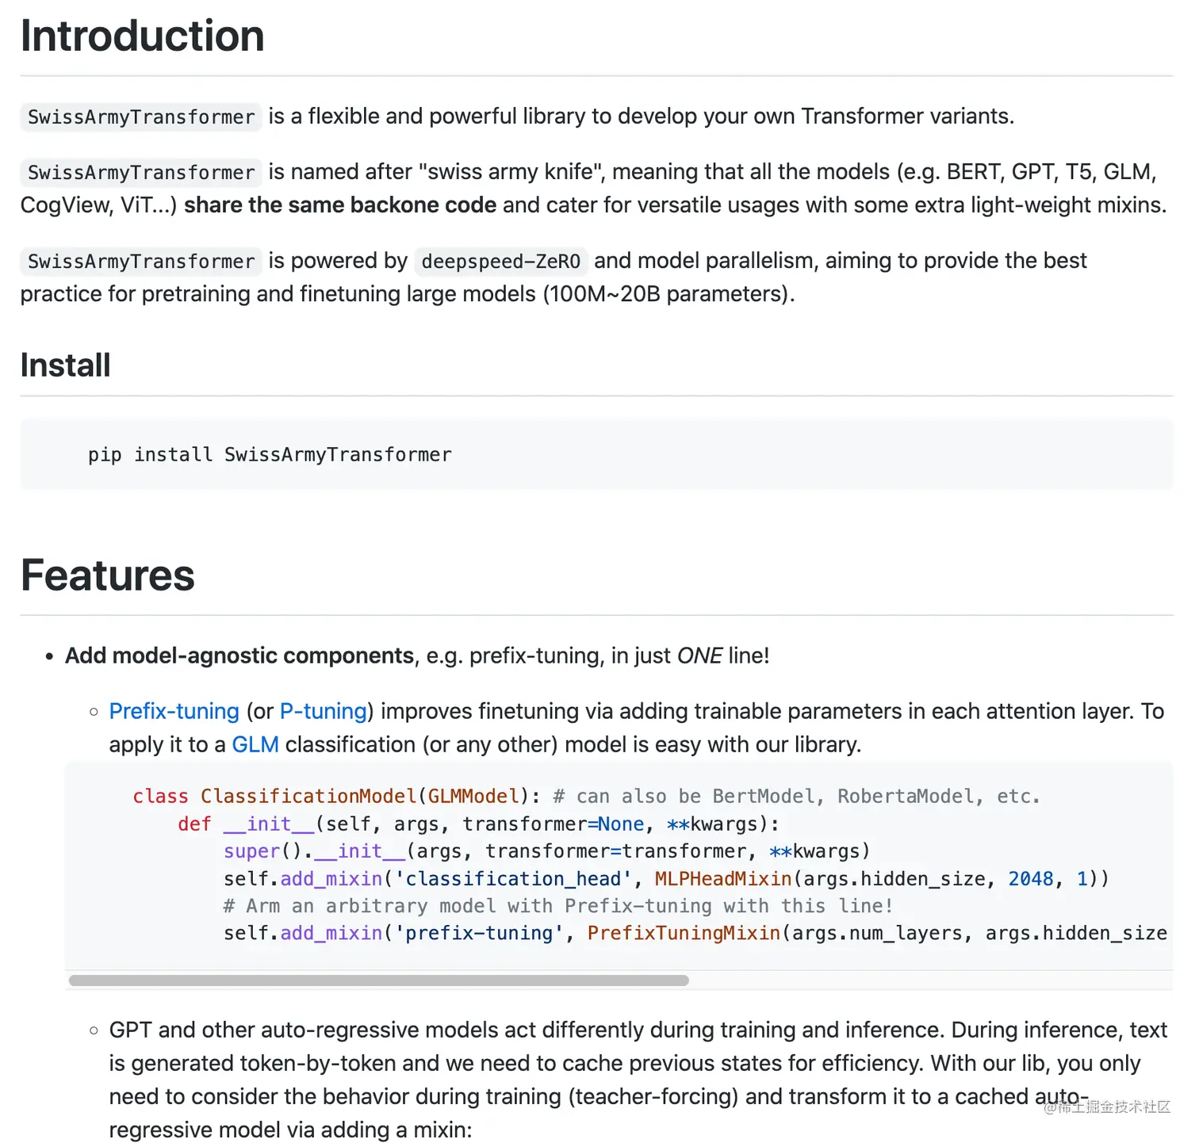Click the 'class ClassificationModel(GLMModel)' code line

586,796
